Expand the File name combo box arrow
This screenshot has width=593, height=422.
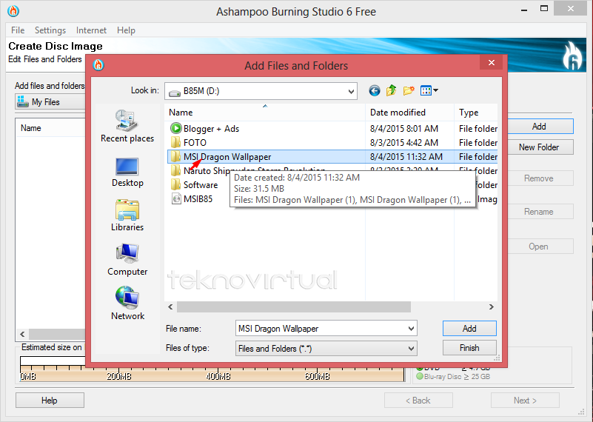coord(411,329)
